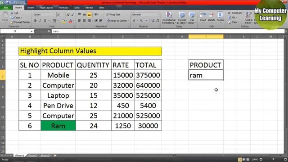The height and width of the screenshot is (162, 288).
Task: Click the large Paste icon
Action: click(x=5, y=15)
